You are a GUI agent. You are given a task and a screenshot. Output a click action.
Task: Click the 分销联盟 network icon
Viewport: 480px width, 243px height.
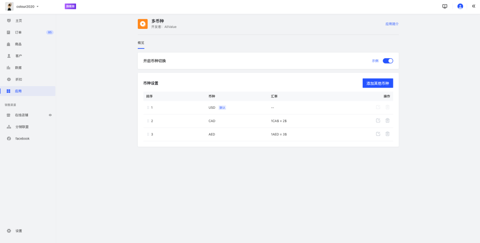tap(9, 127)
